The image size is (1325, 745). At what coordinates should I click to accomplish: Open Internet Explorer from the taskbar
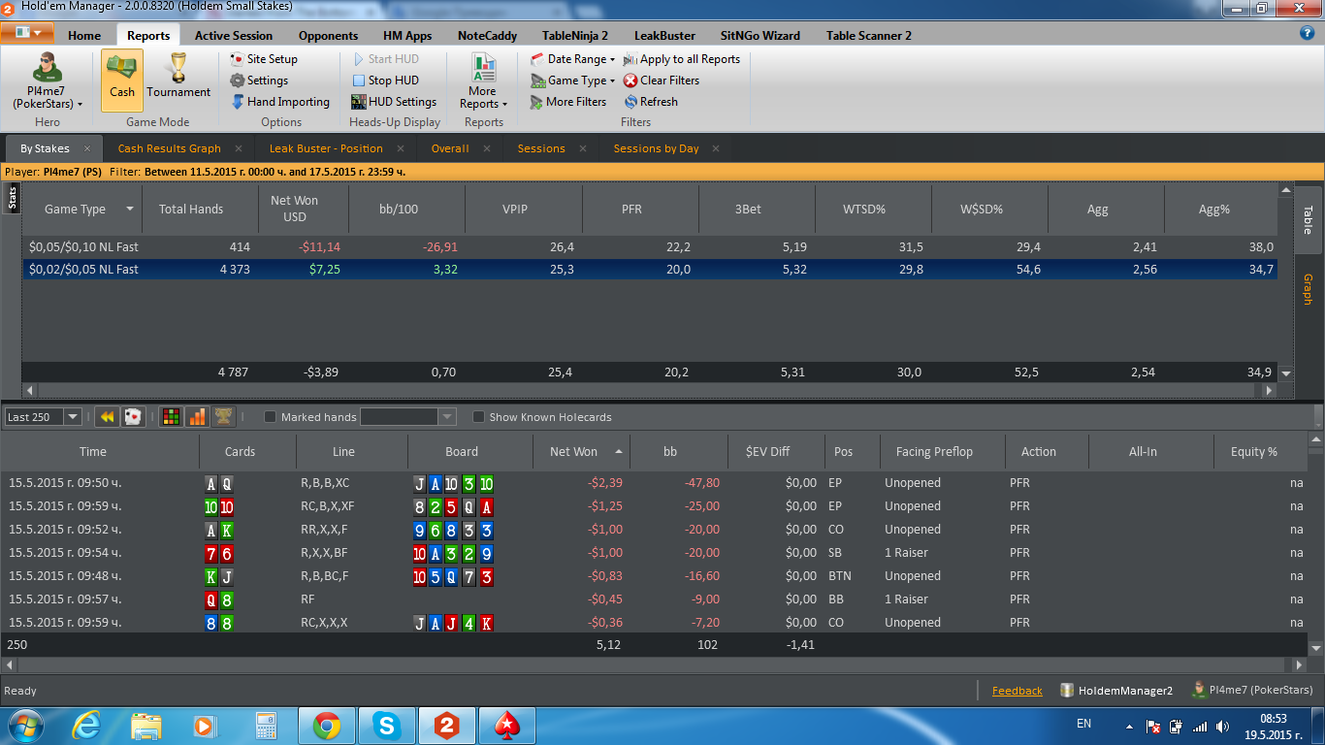[88, 726]
